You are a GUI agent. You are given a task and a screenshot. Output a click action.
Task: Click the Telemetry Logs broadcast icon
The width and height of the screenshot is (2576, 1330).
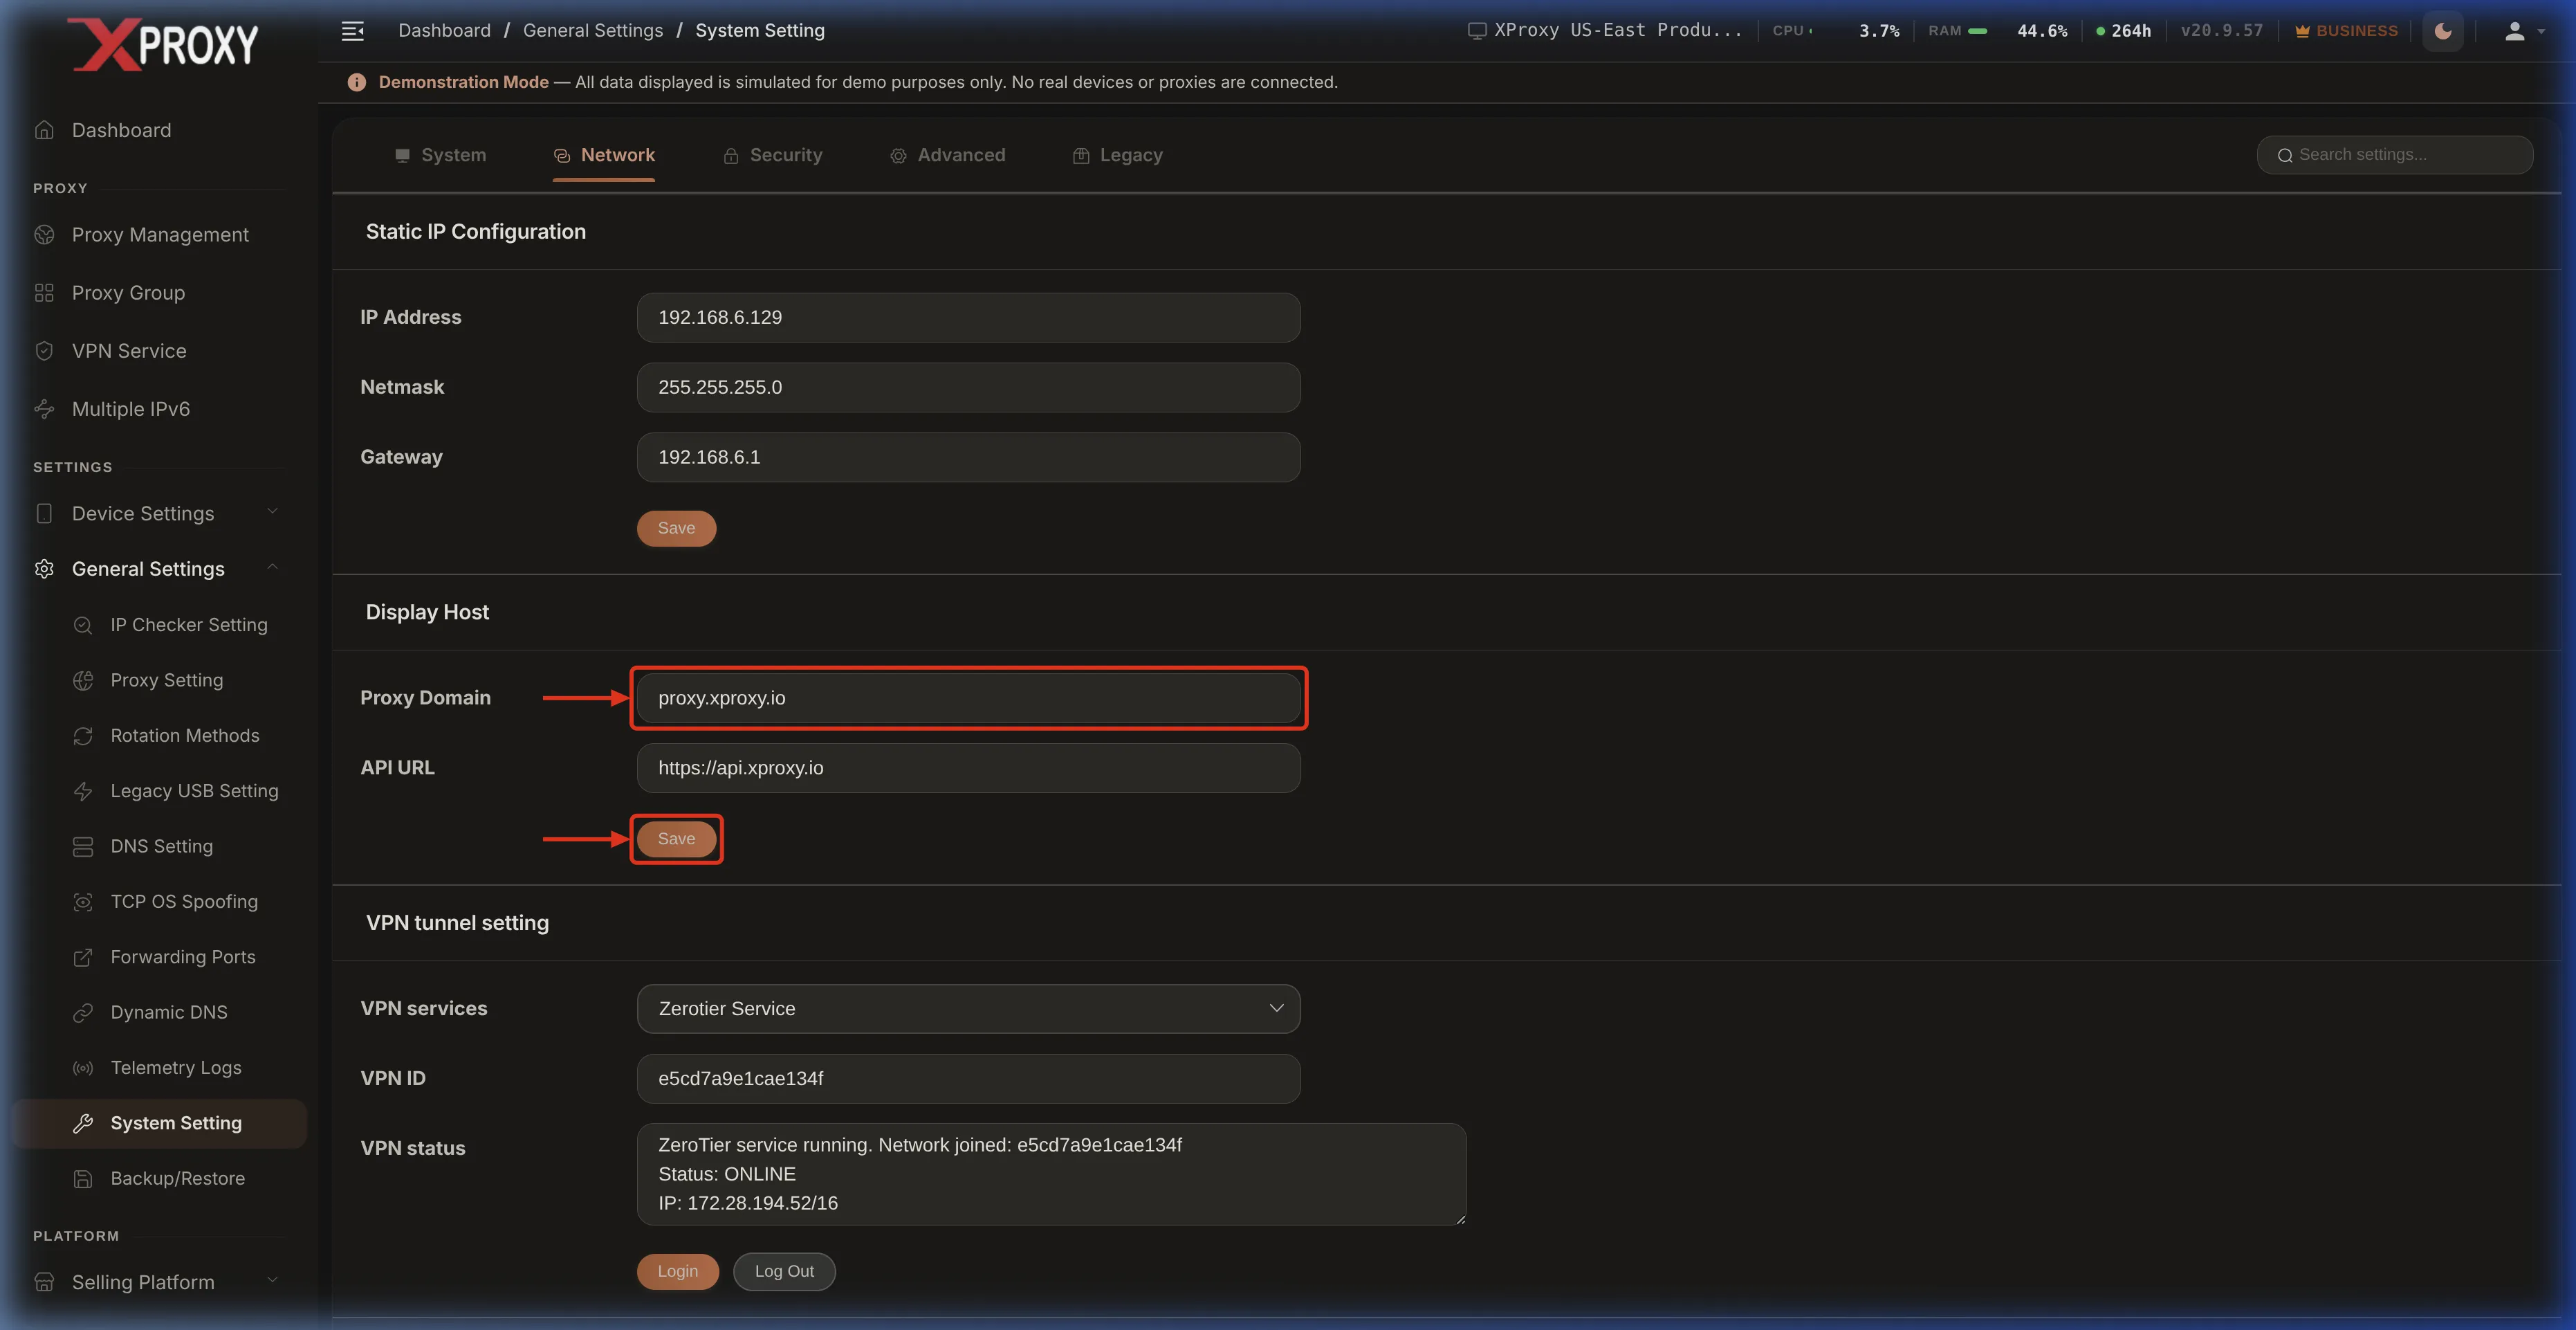83,1068
